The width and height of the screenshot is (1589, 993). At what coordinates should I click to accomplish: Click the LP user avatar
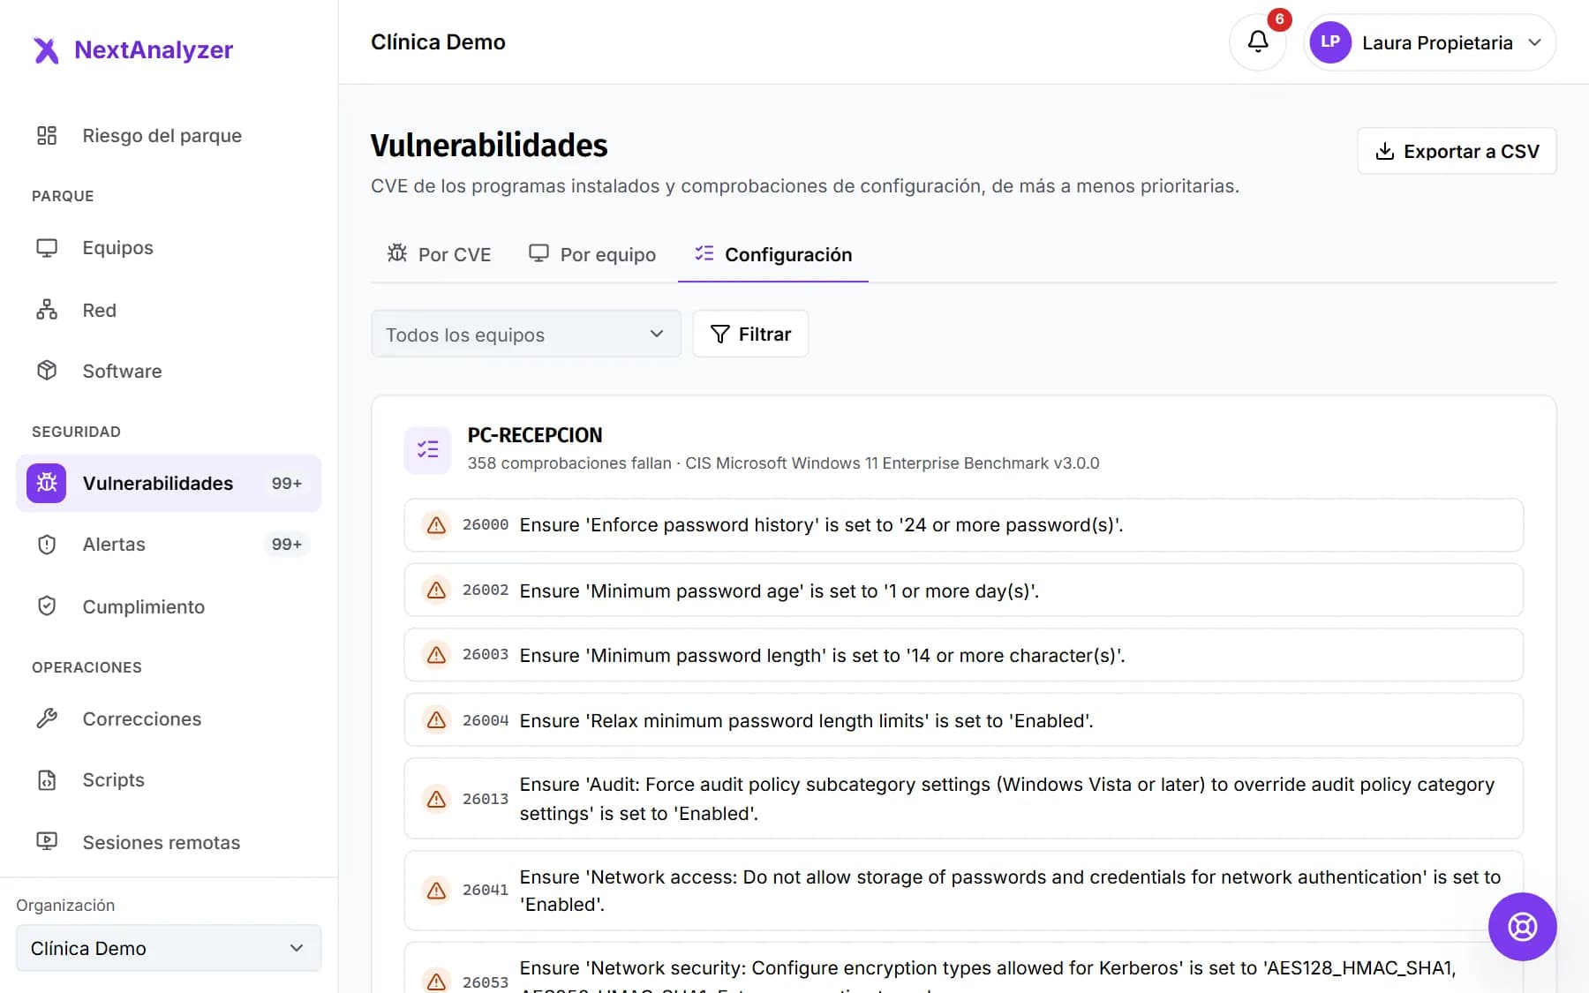coord(1330,42)
